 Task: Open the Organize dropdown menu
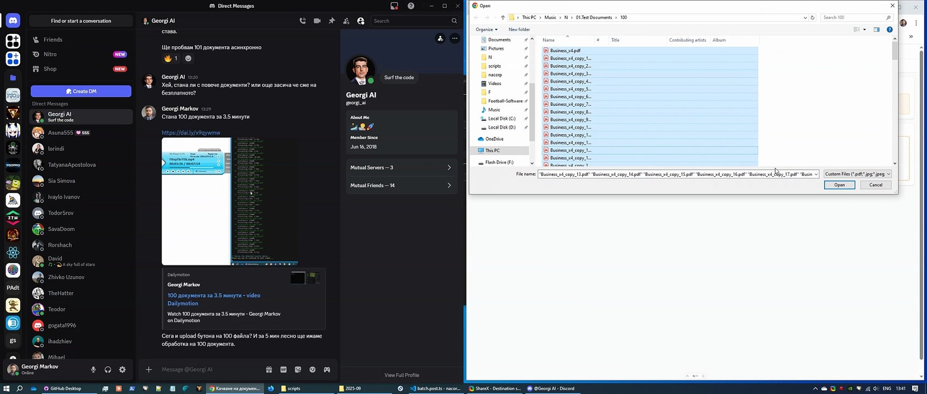pos(486,30)
